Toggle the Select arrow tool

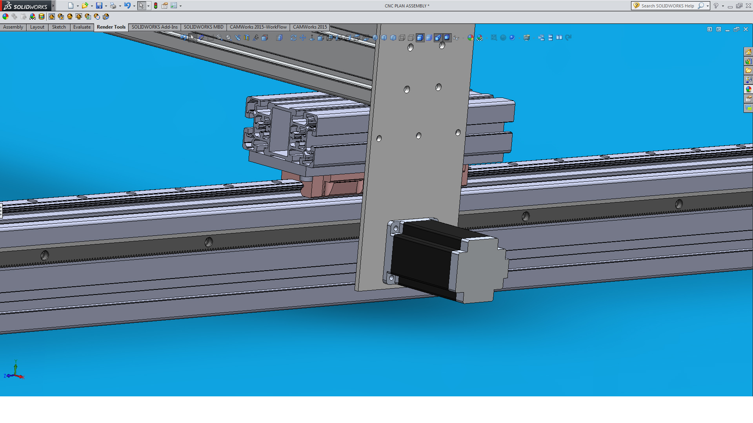(141, 5)
